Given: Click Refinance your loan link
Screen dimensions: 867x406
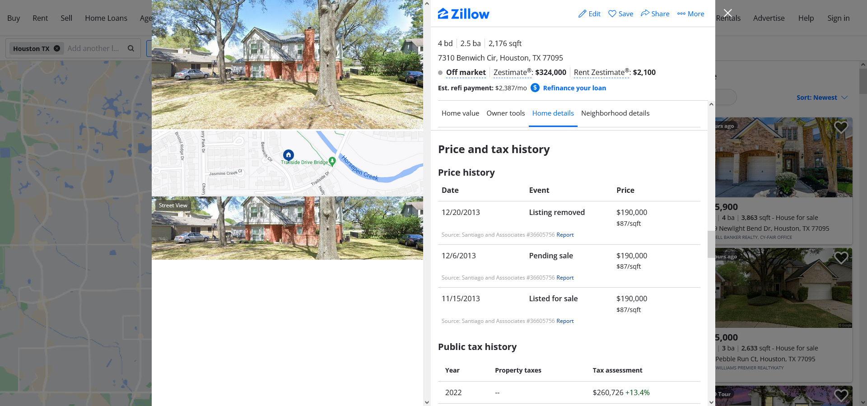Looking at the screenshot, I should pos(574,88).
